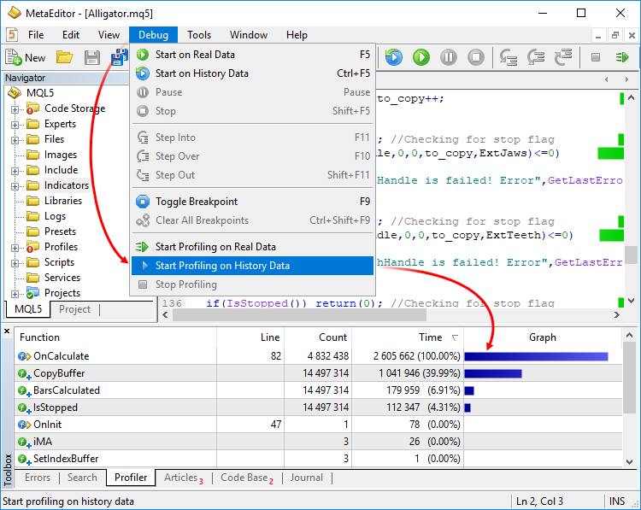Screen dimensions: 641x510
Task: Select Start on Real Data menu entry
Action: [x=195, y=55]
